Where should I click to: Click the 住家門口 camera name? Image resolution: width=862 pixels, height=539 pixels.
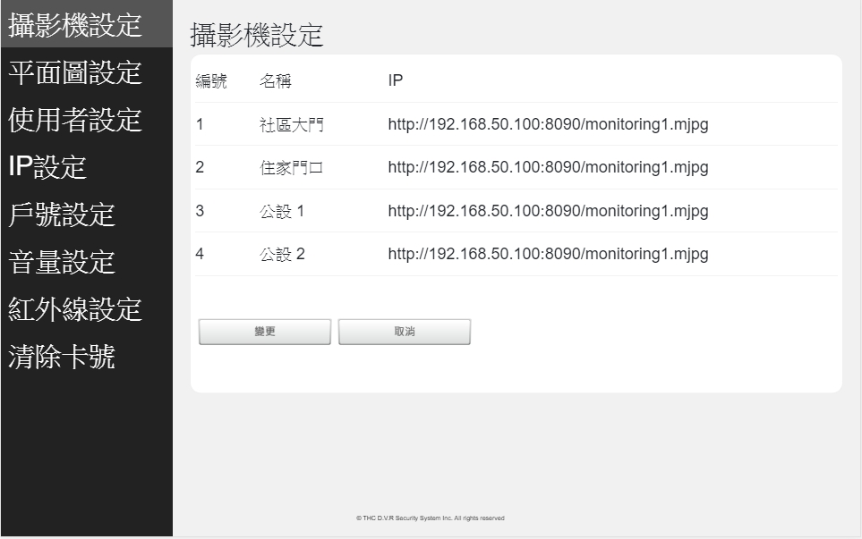click(x=292, y=168)
